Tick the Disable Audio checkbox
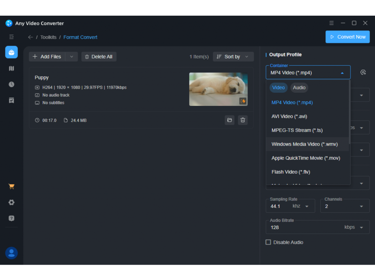The image size is (375, 280). [268, 242]
